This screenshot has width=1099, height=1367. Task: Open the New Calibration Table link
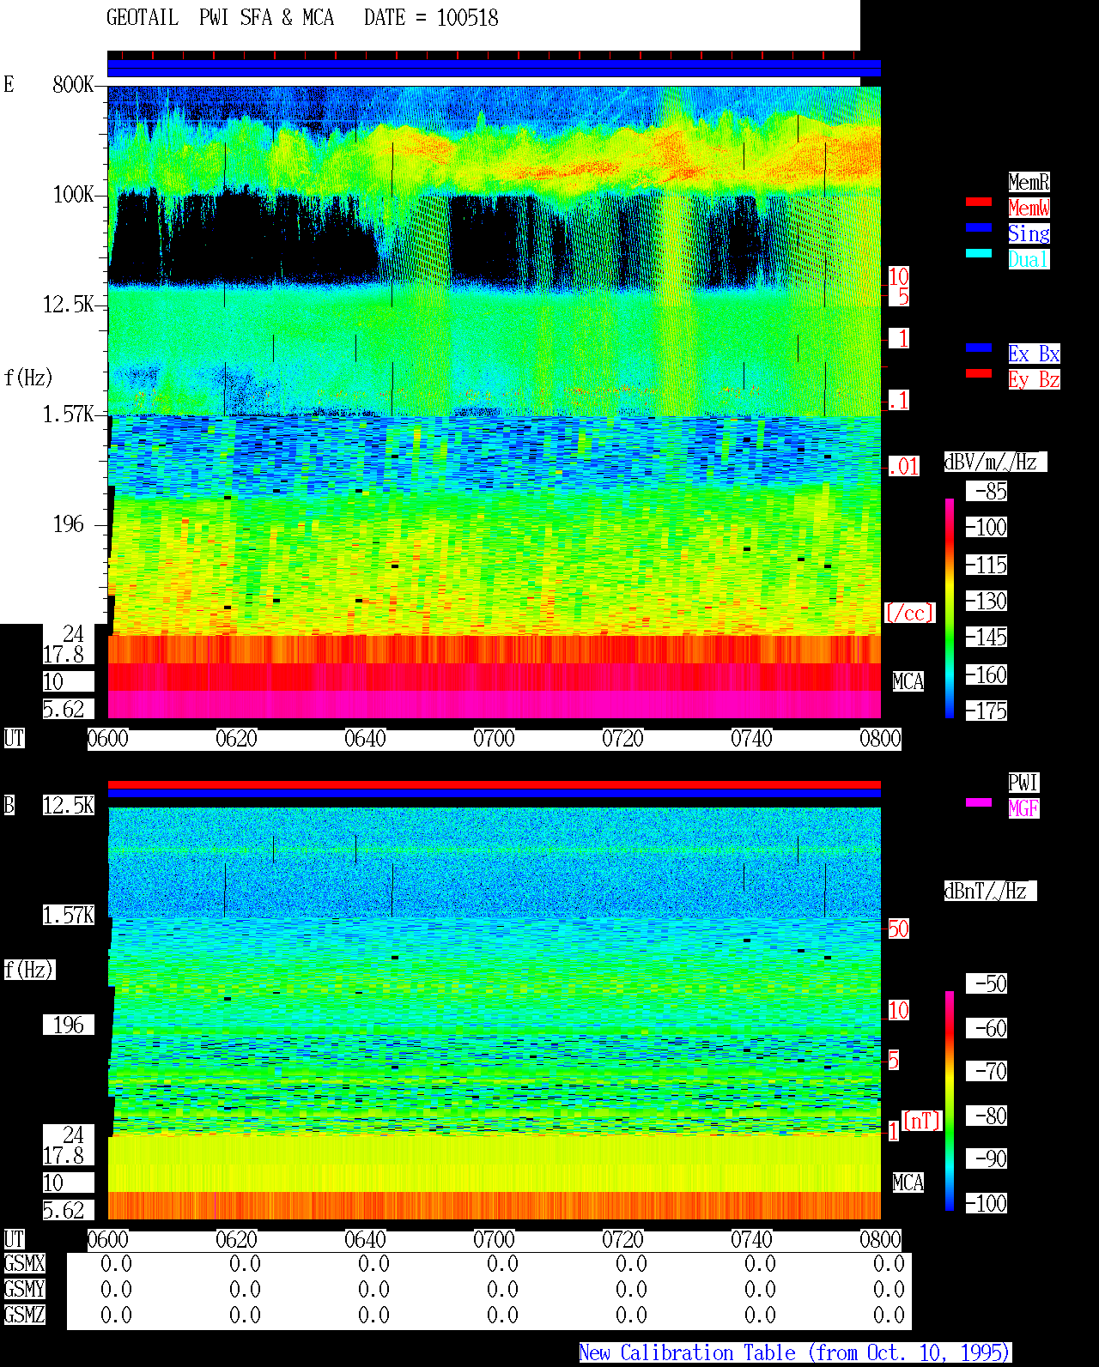click(795, 1353)
